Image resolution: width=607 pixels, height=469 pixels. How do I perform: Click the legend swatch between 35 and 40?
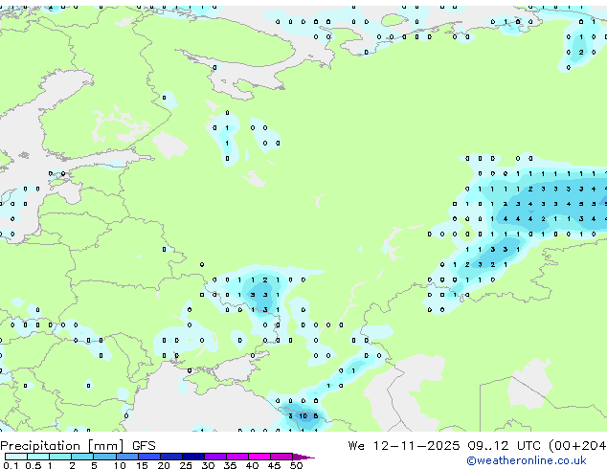[237, 457]
